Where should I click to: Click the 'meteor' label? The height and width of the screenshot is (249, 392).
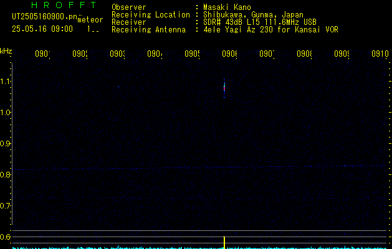click(x=90, y=20)
